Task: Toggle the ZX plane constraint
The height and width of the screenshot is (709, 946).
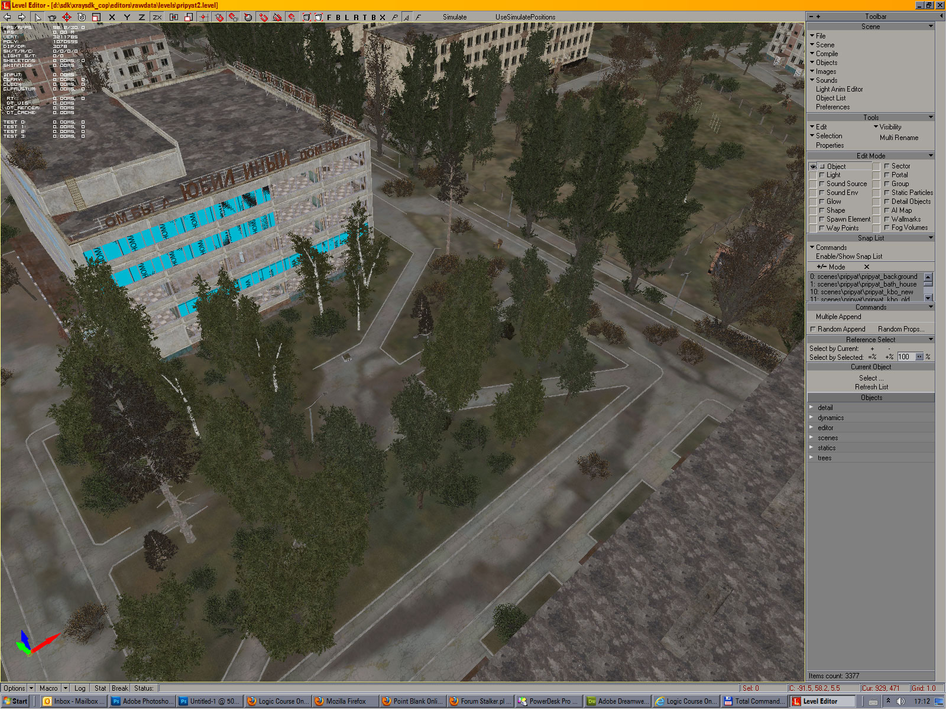Action: pyautogui.click(x=157, y=17)
